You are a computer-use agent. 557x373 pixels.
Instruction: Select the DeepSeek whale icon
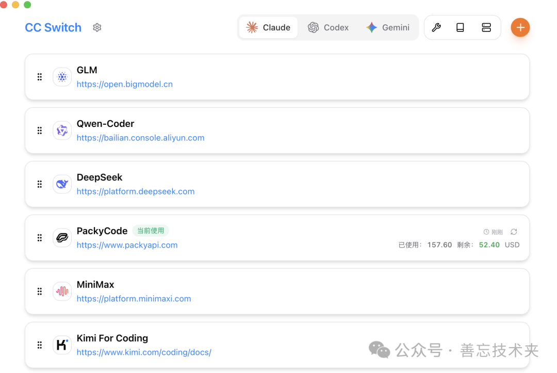(62, 184)
